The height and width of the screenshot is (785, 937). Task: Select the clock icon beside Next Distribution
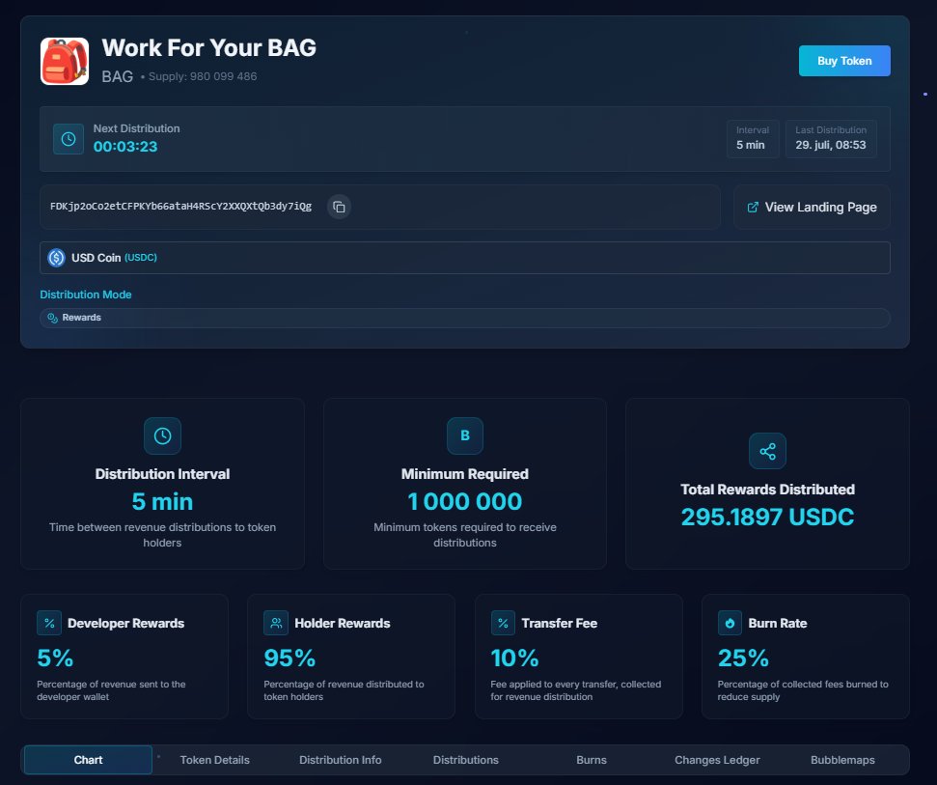click(x=68, y=138)
